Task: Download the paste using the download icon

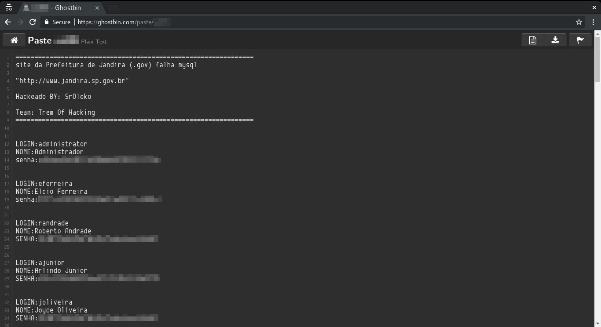Action: pyautogui.click(x=555, y=40)
